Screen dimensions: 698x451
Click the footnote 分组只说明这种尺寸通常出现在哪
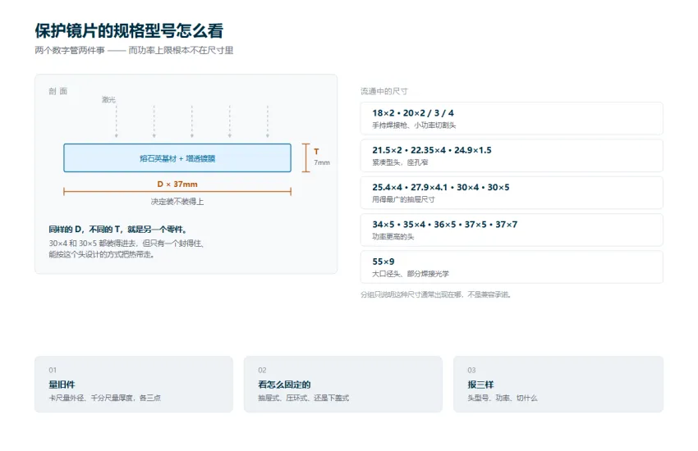tap(411, 294)
